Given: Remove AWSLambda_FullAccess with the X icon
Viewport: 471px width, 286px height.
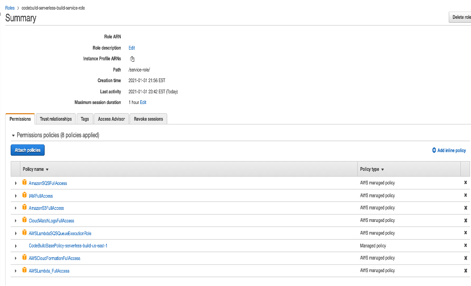Looking at the screenshot, I should coord(465,271).
